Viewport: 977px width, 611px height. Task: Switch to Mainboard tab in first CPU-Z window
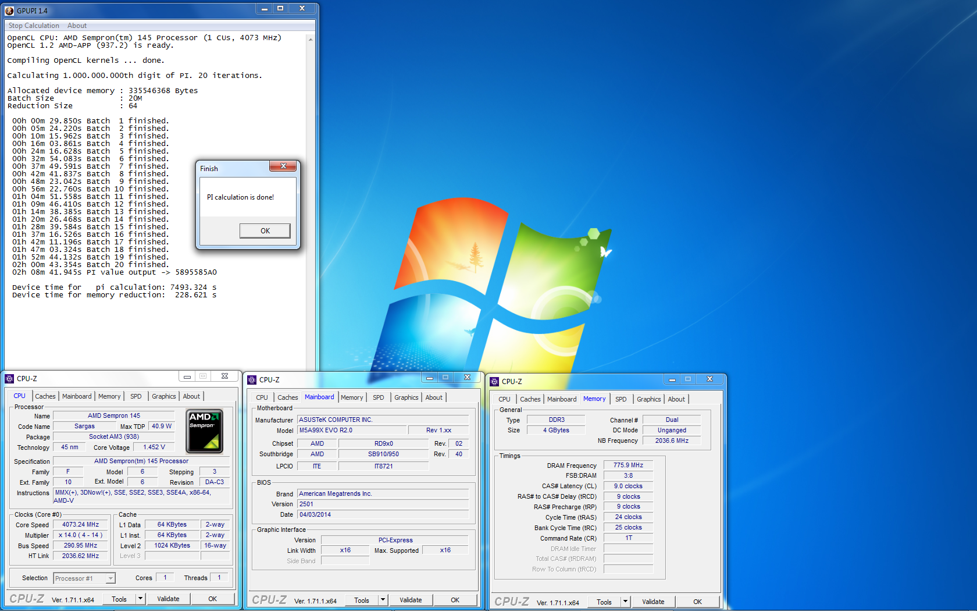click(77, 396)
